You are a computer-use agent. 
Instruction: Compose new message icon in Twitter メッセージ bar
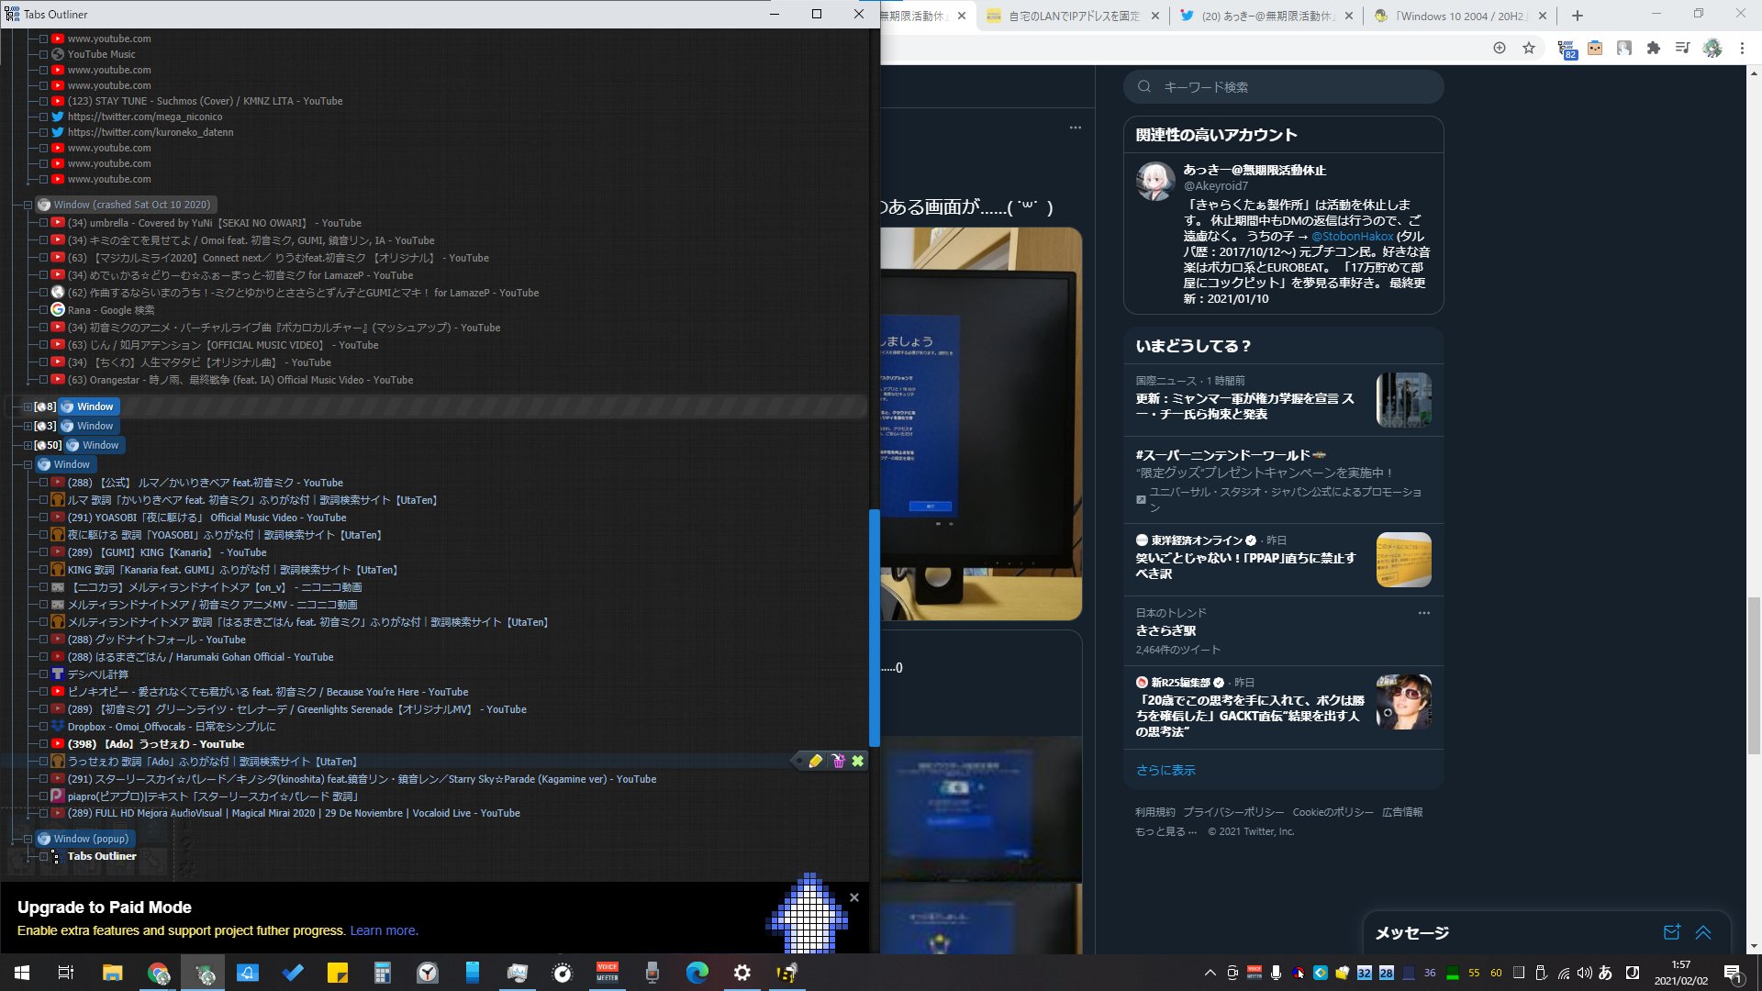click(x=1672, y=932)
